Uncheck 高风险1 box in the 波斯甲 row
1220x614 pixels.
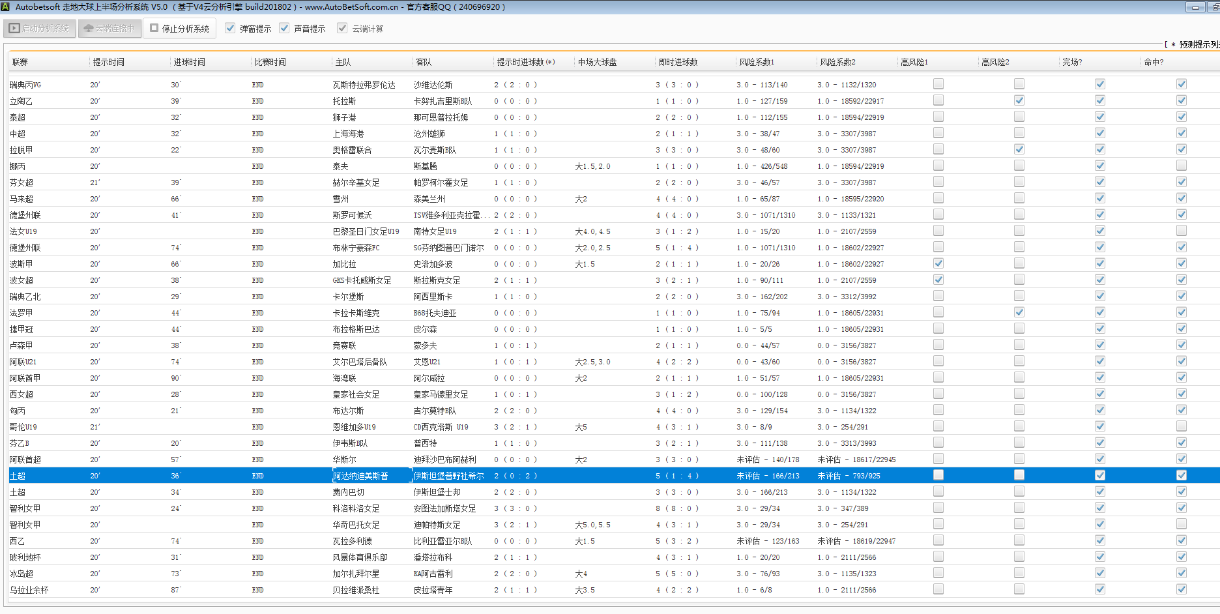pyautogui.click(x=938, y=263)
